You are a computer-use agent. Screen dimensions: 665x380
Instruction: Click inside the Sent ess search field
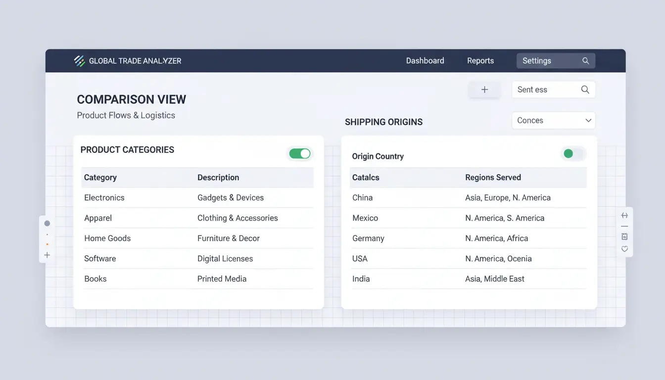(539, 90)
